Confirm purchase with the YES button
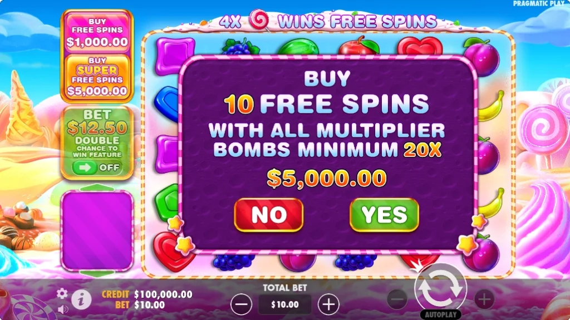Image resolution: width=570 pixels, height=320 pixels. (x=384, y=215)
